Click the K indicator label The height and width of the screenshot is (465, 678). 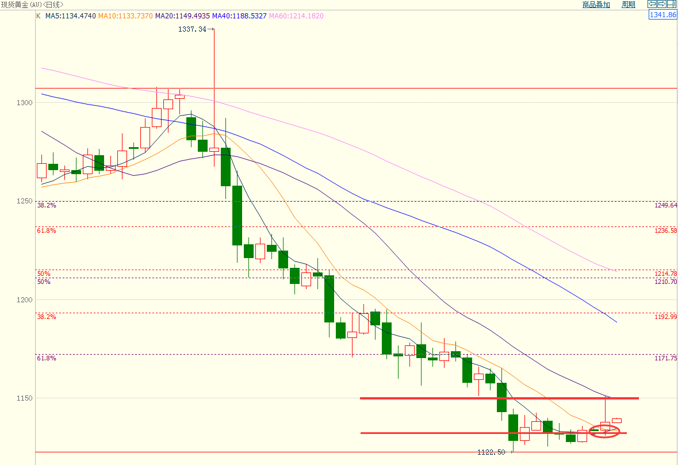pyautogui.click(x=39, y=16)
